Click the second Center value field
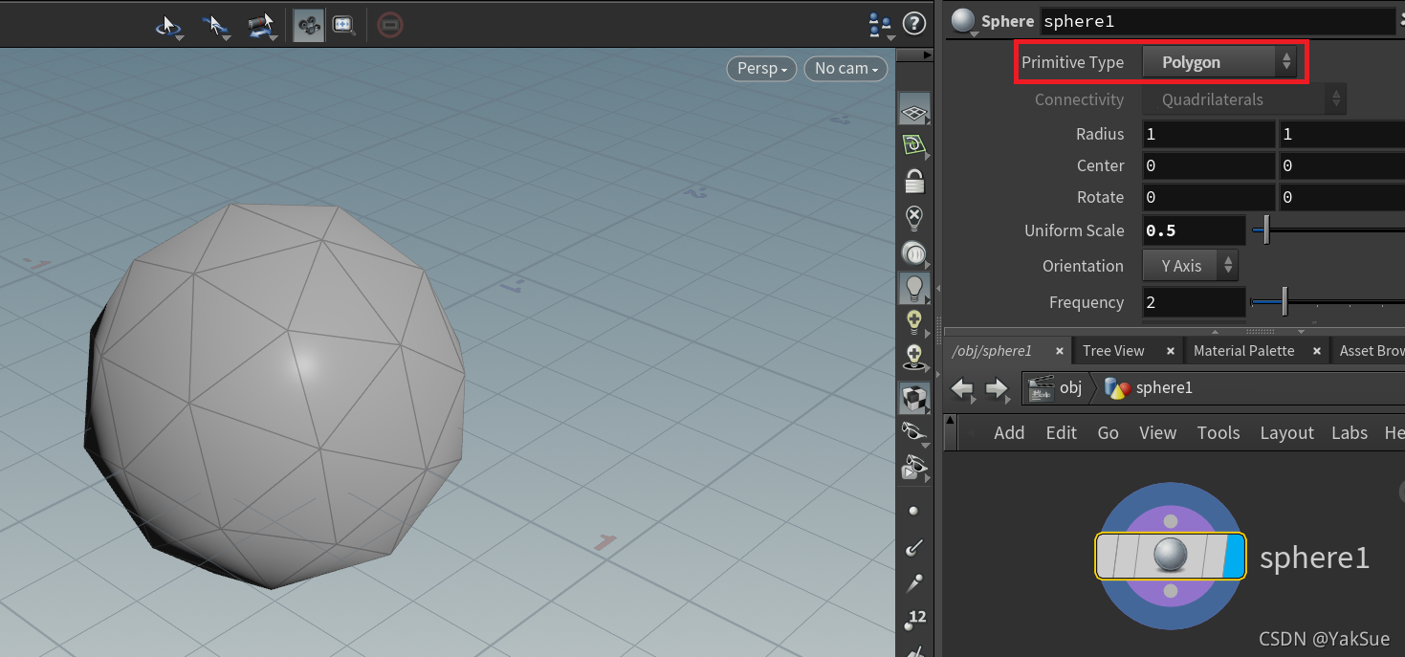This screenshot has width=1405, height=657. 1342,165
